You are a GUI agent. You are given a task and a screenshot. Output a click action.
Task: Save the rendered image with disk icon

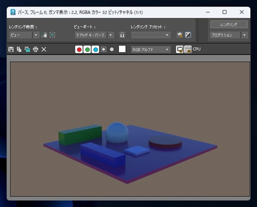[x=11, y=49]
